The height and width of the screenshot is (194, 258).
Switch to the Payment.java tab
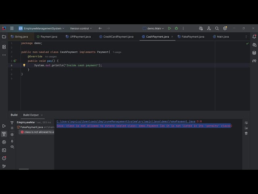47,37
